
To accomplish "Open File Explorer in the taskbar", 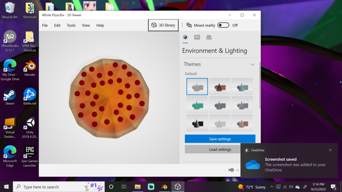I will 137,187.
